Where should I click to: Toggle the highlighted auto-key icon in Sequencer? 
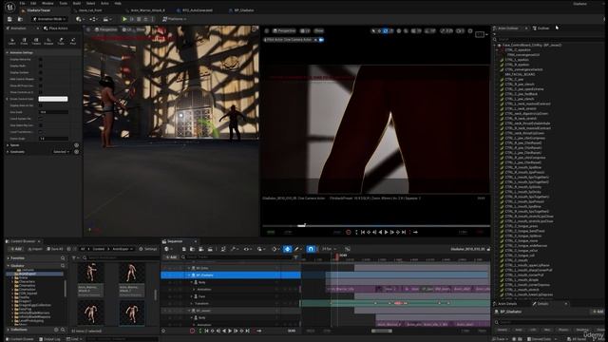tap(287, 249)
